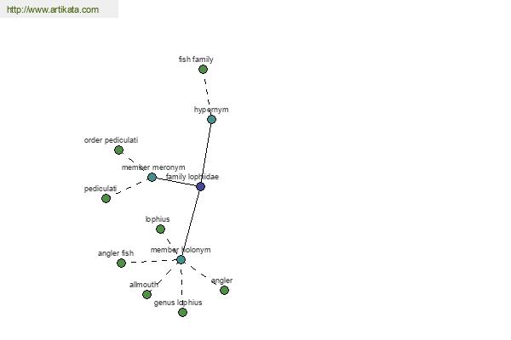The width and height of the screenshot is (511, 340).
Task: Click the pediculati green node circle
Action: click(106, 199)
